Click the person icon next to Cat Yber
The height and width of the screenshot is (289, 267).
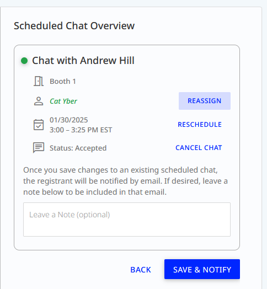coord(39,101)
